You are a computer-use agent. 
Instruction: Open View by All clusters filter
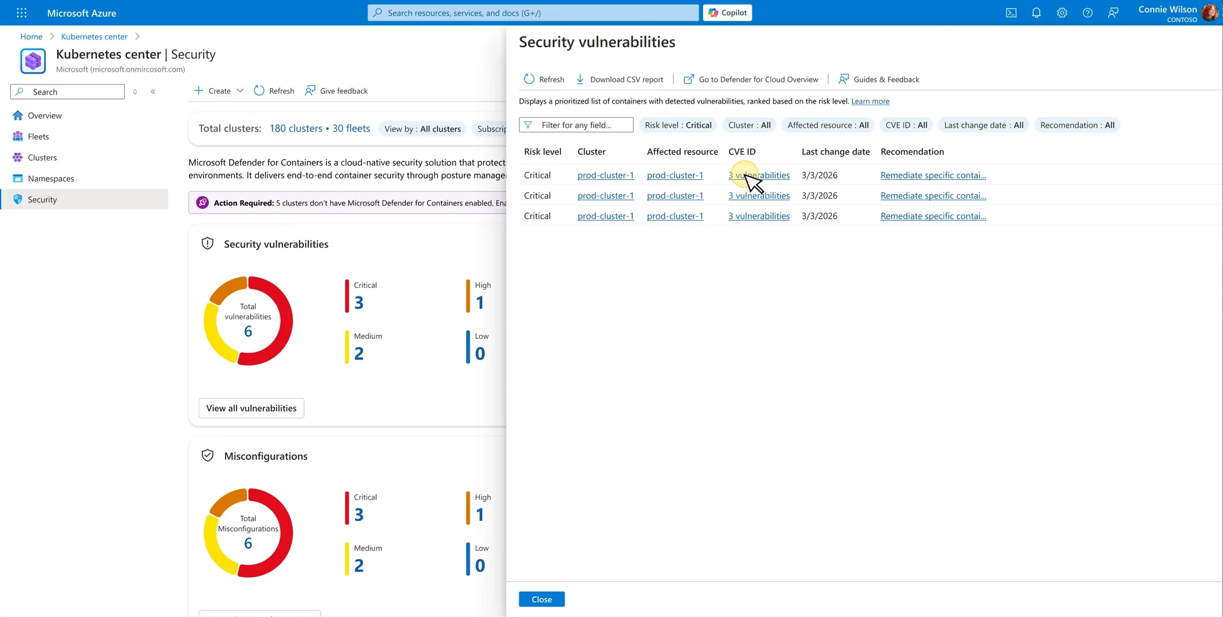click(423, 129)
